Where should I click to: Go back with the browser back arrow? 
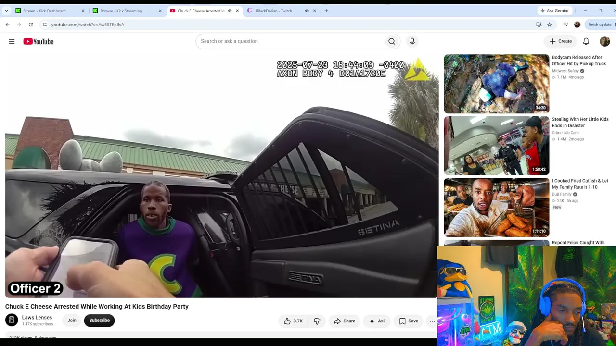click(x=7, y=25)
